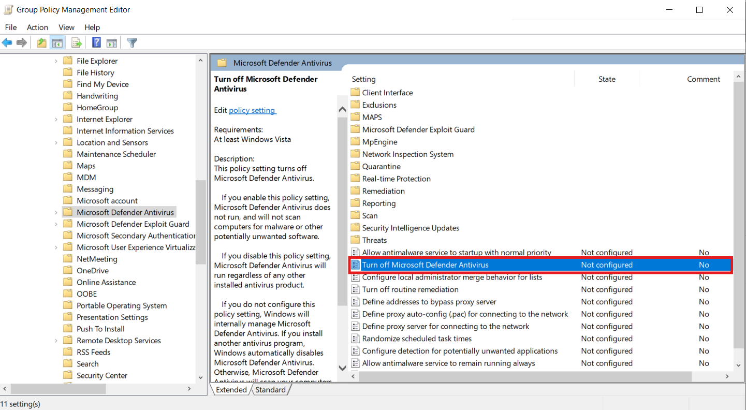
Task: Select Handwriting in the tree
Action: click(97, 96)
